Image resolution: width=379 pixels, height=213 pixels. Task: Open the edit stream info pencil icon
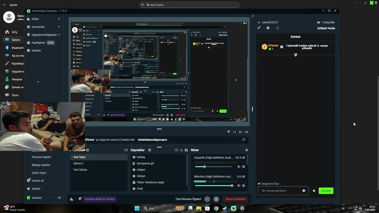click(x=259, y=28)
